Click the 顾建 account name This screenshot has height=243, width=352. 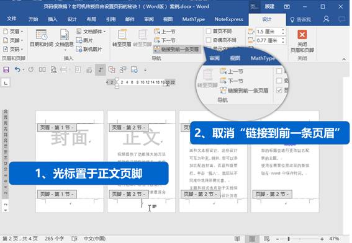pos(269,6)
